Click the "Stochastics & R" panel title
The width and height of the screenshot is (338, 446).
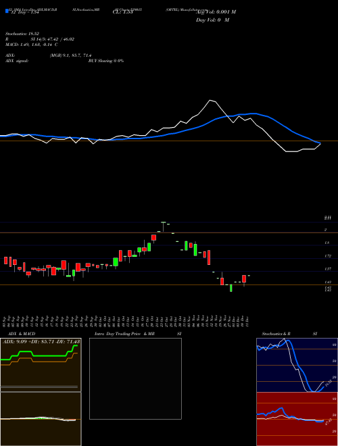point(276,334)
